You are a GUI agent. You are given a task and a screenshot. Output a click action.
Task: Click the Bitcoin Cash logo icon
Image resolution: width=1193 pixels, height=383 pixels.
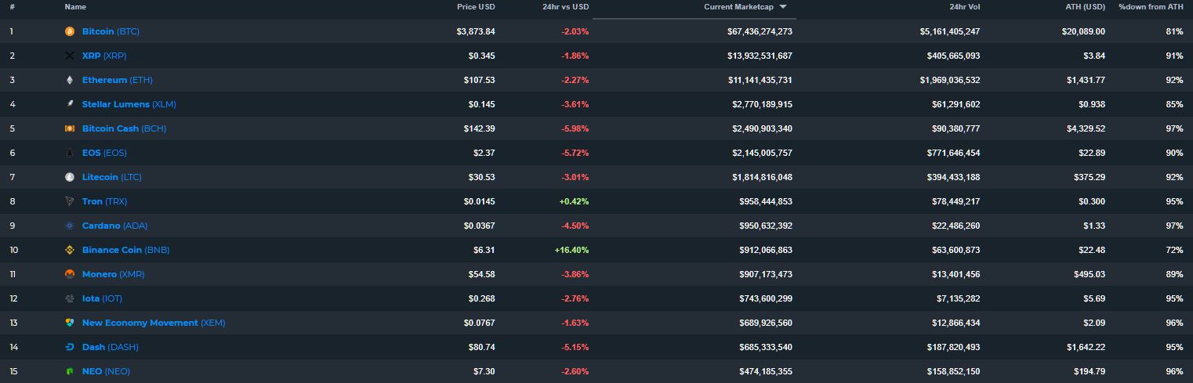[69, 128]
